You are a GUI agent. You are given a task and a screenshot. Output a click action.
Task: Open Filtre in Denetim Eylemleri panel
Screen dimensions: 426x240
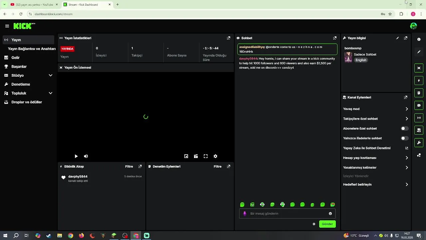[217, 166]
